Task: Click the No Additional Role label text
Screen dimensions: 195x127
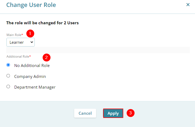Action: click(32, 66)
